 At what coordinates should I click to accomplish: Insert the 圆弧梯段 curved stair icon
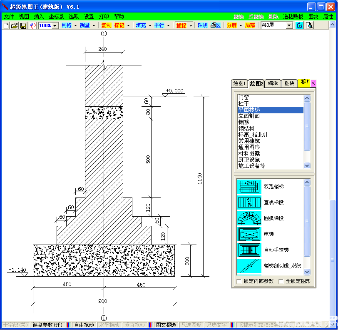(249, 218)
